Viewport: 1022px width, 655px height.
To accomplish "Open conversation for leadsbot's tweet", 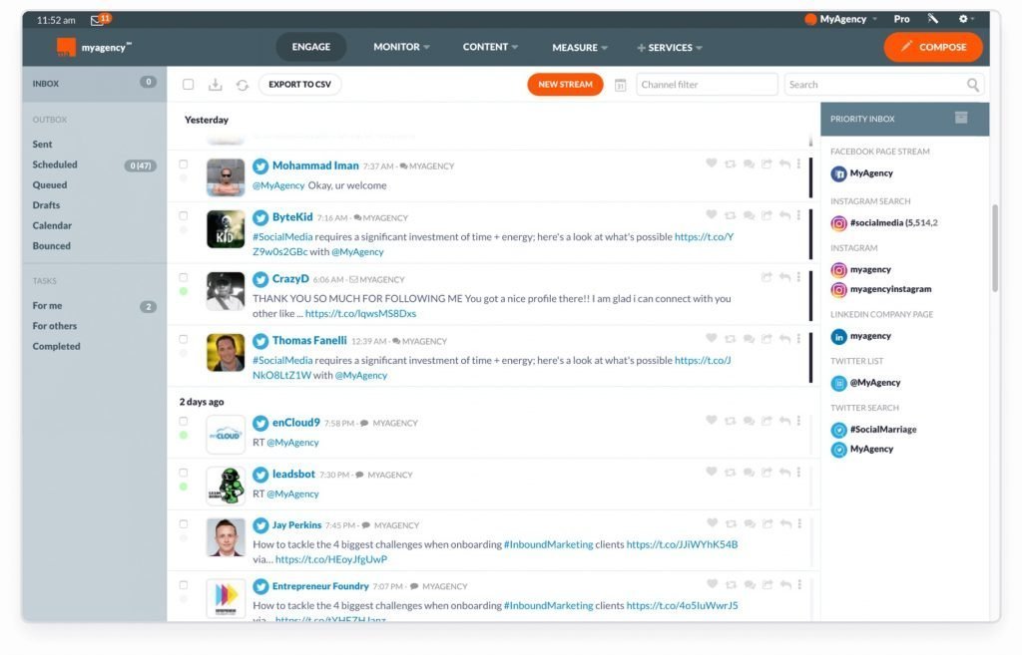I will point(749,472).
